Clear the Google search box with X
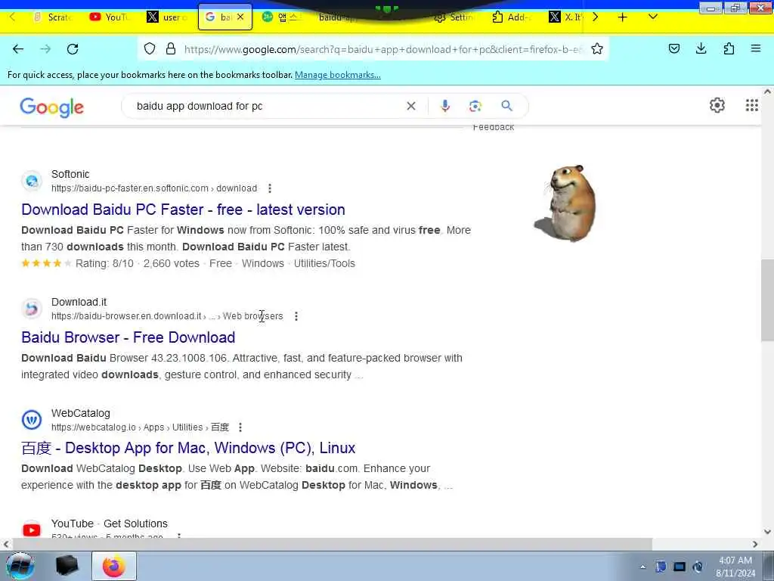 410,106
